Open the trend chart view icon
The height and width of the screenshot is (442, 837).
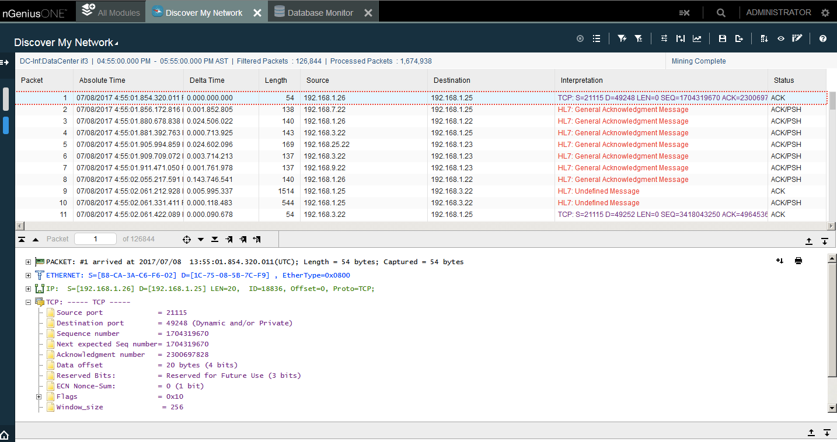coord(697,38)
